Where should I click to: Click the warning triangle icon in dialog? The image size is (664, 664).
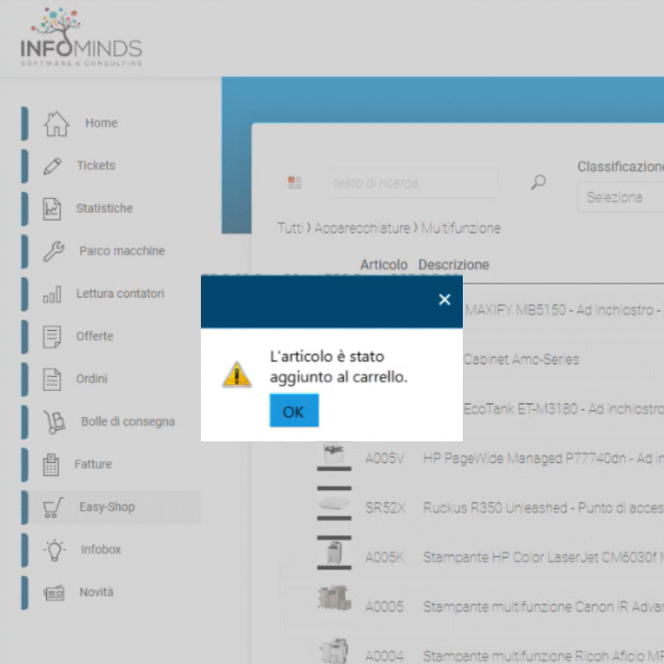(237, 374)
